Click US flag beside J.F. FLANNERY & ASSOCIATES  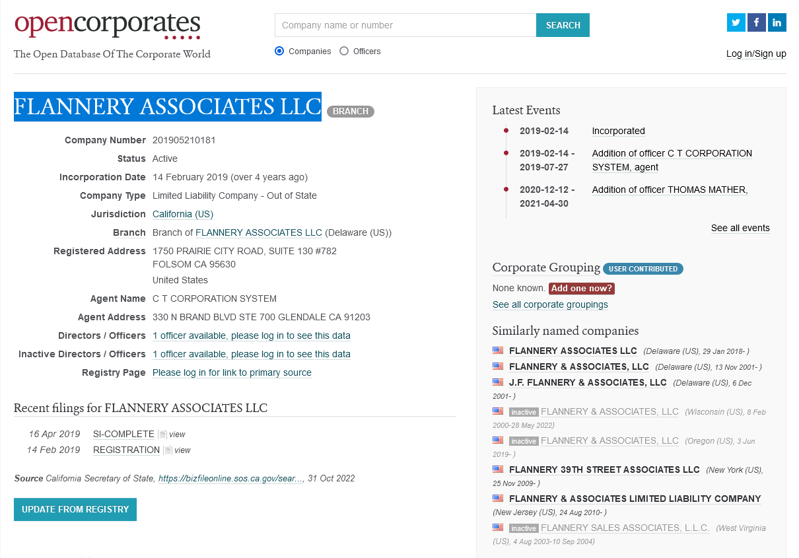[498, 382]
